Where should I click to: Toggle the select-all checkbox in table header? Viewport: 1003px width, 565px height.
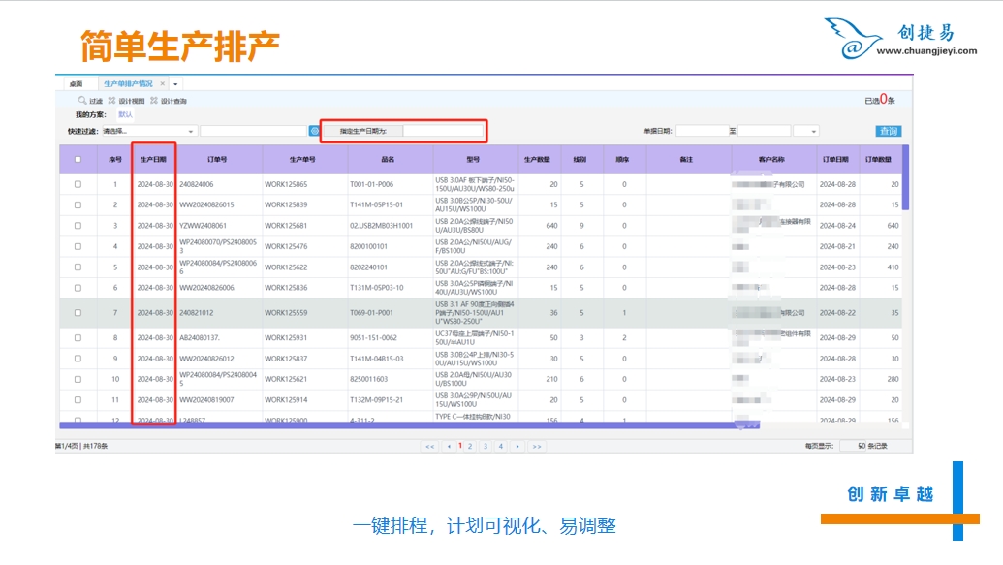click(x=78, y=160)
